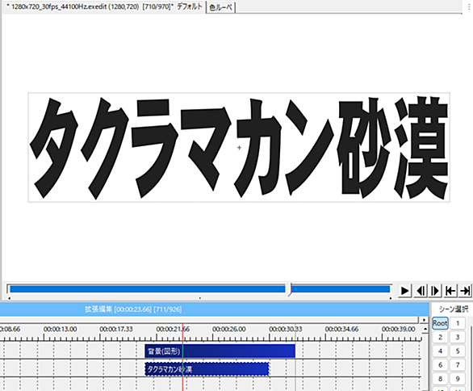
Task: Select the タクラマカン砂漠 text object on timeline
Action: 207,369
